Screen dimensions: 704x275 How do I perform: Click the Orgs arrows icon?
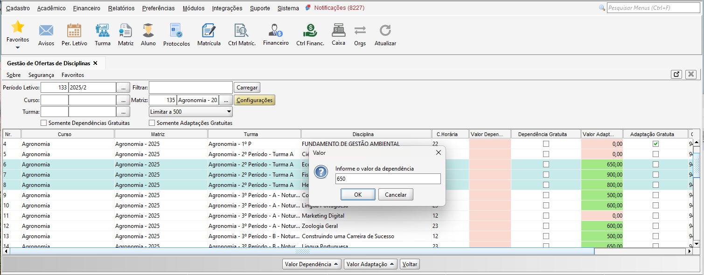[x=360, y=31]
